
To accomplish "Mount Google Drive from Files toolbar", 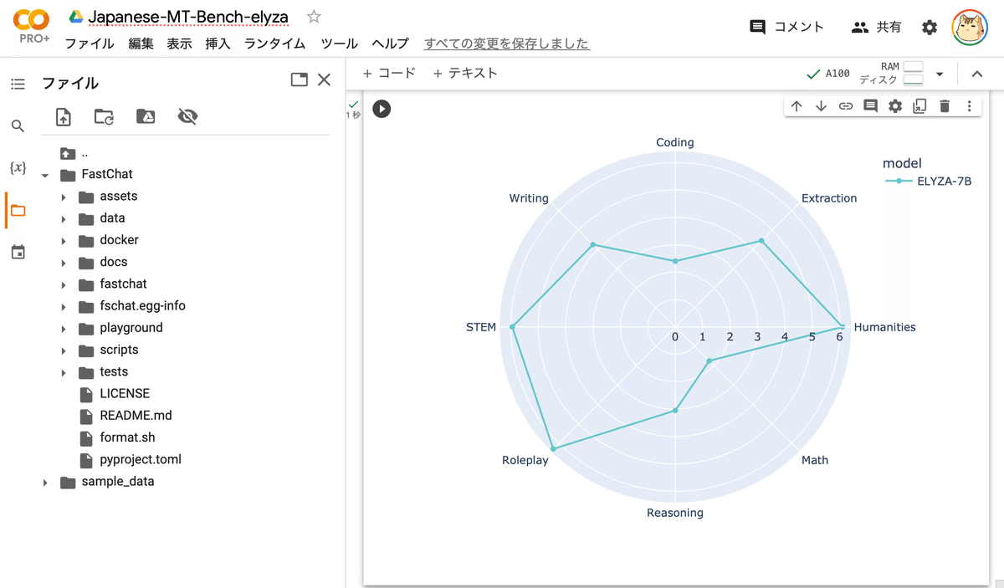I will pos(145,117).
